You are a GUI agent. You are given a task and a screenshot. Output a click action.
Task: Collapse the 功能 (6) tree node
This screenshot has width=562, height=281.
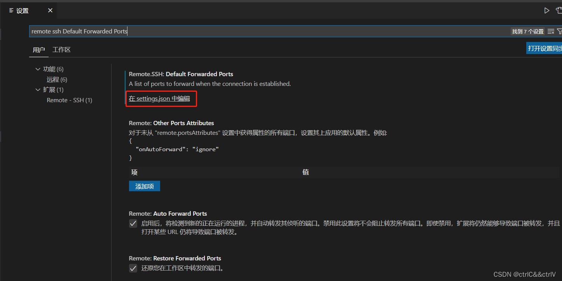tap(38, 69)
